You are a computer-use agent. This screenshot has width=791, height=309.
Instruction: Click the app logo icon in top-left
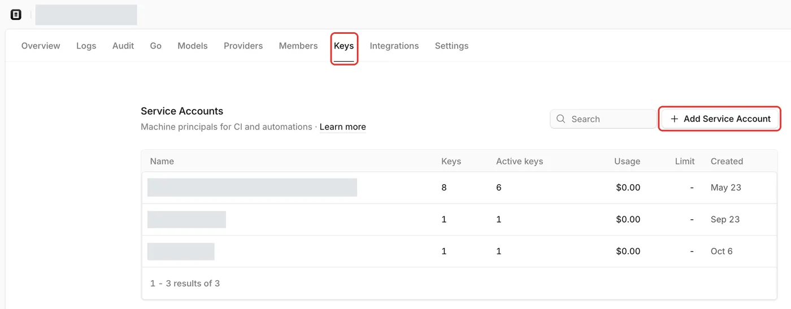click(16, 15)
